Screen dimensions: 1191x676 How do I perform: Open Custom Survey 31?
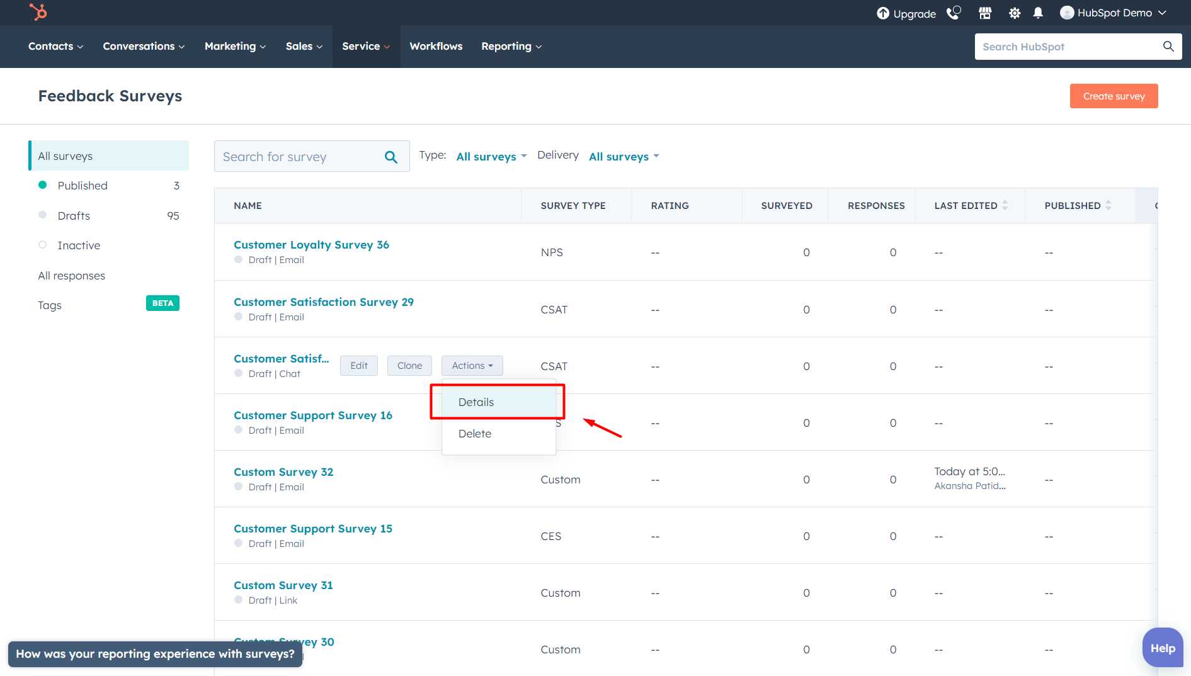pos(283,585)
